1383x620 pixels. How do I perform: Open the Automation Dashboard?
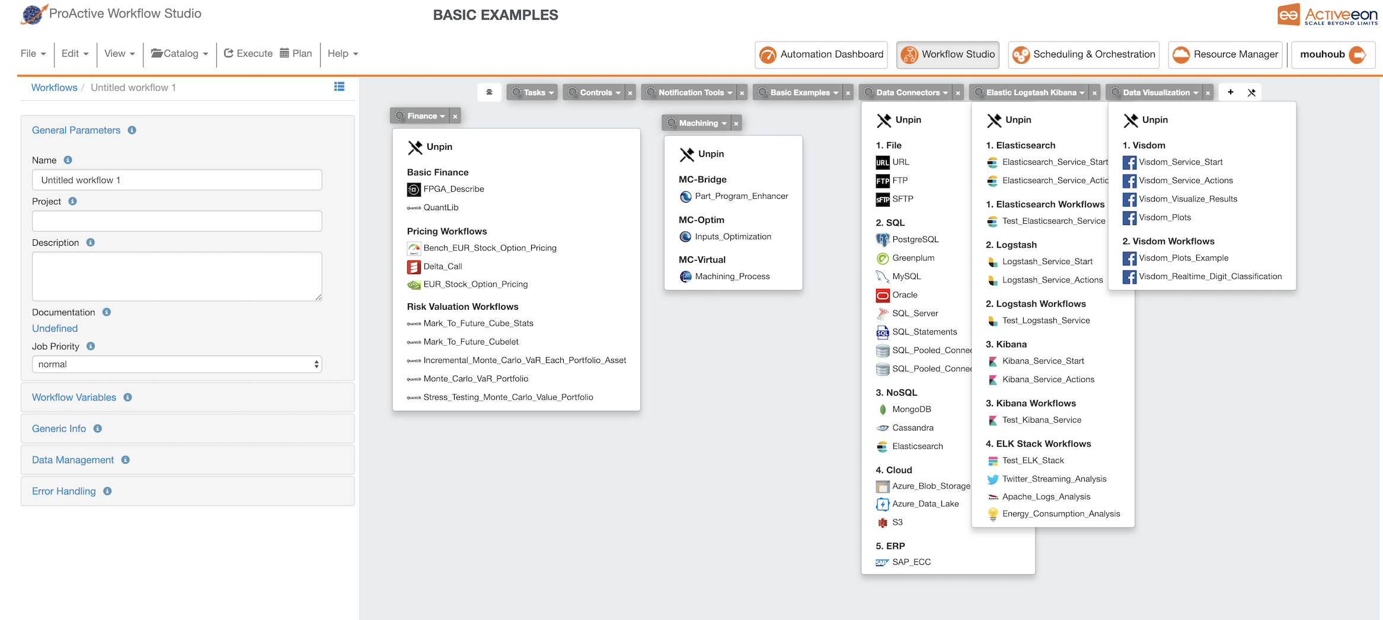(821, 54)
